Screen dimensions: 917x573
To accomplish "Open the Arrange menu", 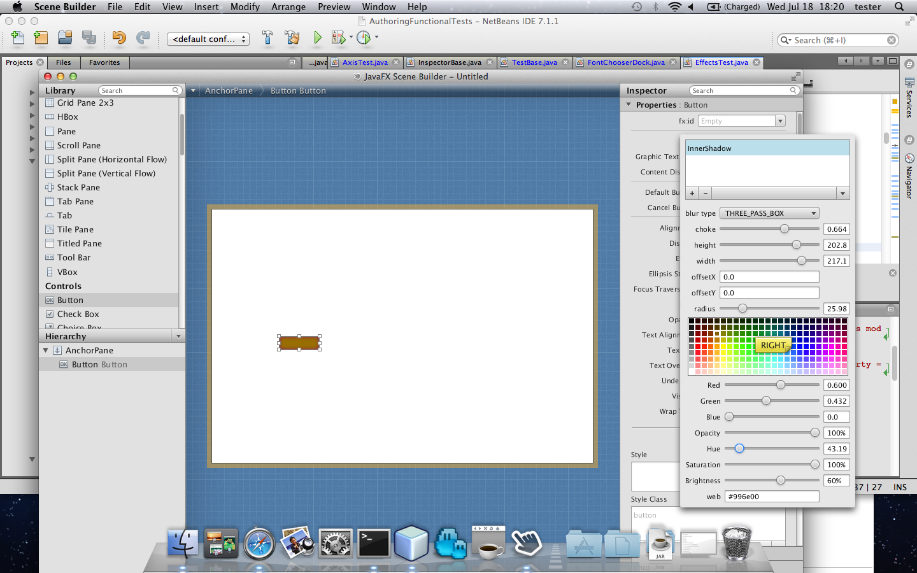I will (288, 7).
